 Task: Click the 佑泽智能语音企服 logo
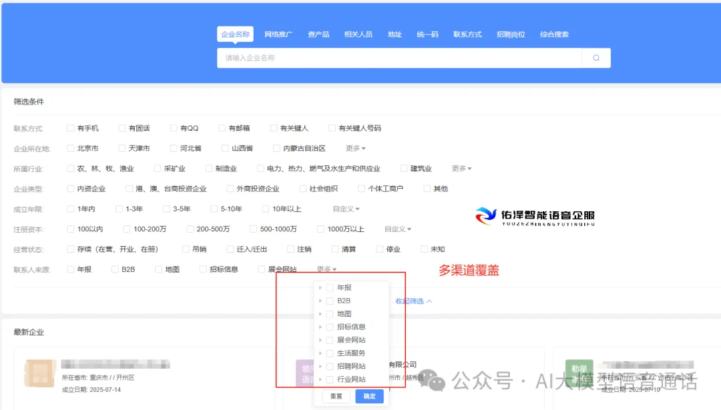(534, 215)
